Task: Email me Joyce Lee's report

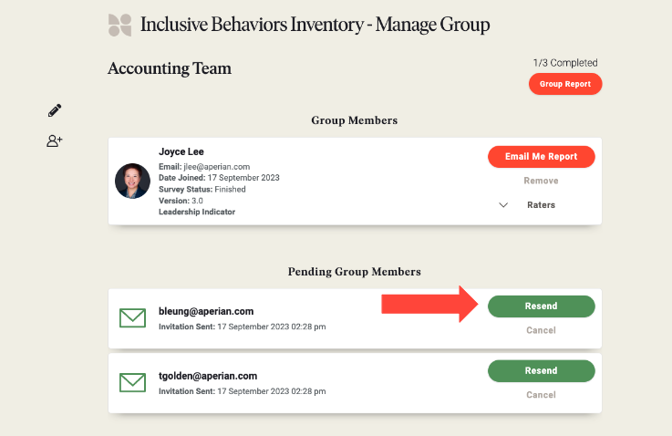Action: (x=542, y=157)
